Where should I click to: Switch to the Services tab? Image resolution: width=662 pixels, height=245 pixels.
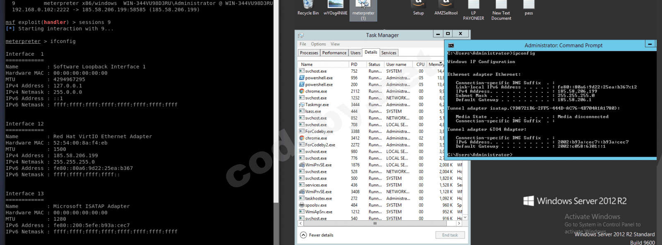coord(389,53)
